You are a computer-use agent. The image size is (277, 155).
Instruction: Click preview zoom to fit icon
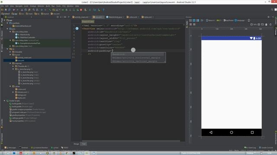tap(263, 25)
